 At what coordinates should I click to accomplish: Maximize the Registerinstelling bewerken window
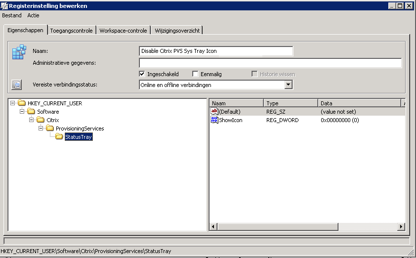(400, 5)
